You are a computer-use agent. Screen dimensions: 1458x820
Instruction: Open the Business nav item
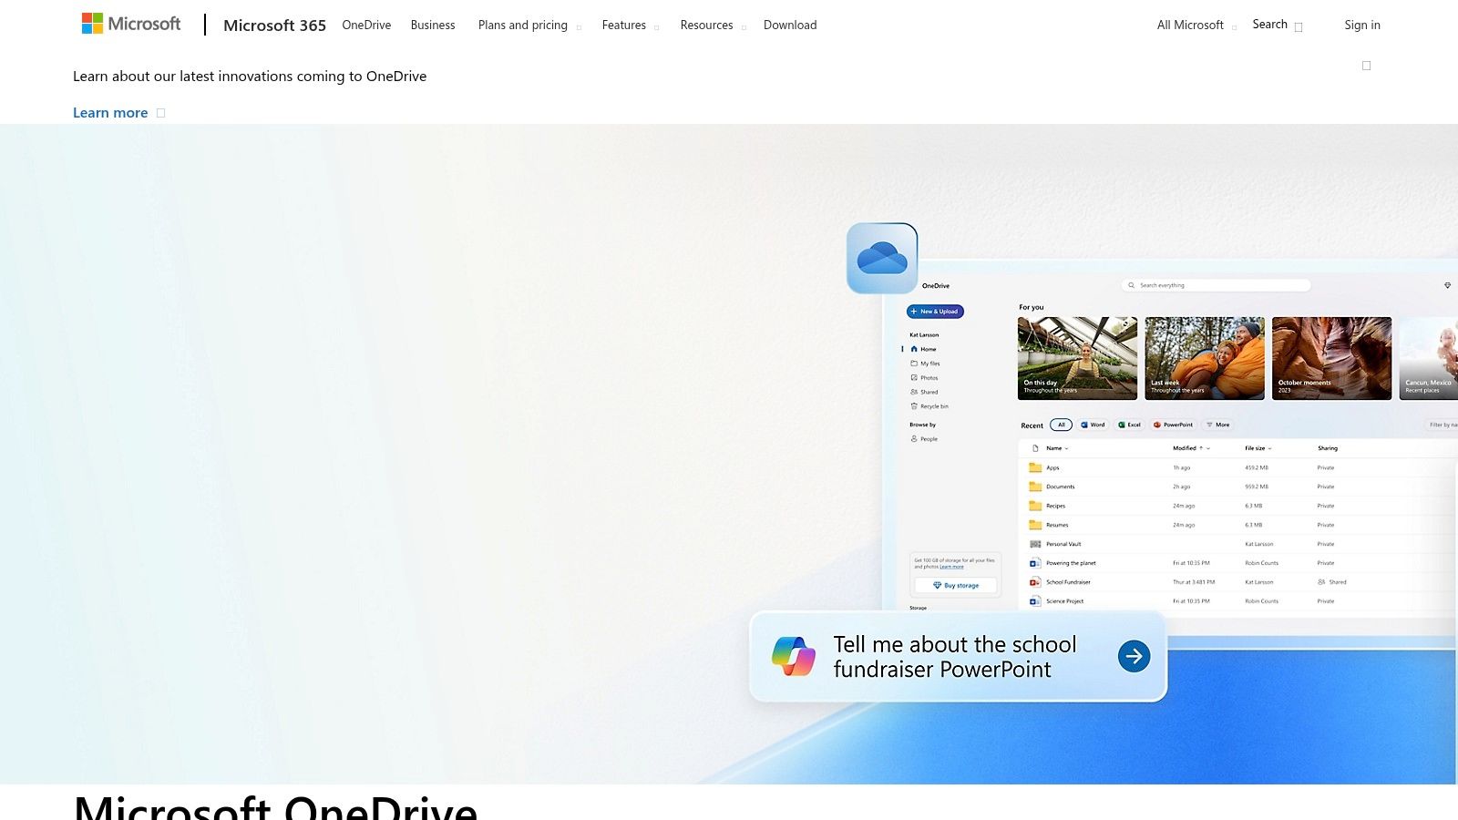coord(433,26)
